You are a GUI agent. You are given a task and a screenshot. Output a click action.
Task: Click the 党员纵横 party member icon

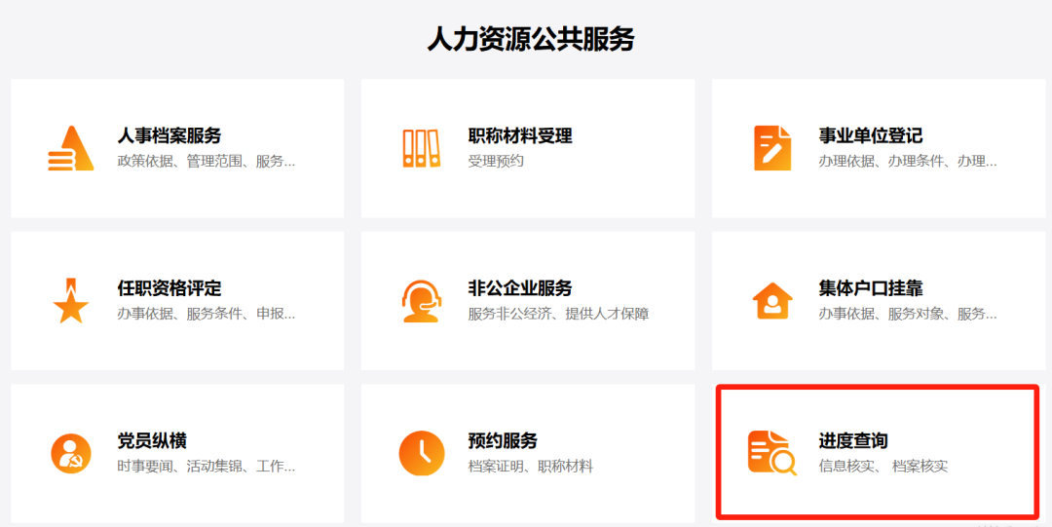point(70,453)
